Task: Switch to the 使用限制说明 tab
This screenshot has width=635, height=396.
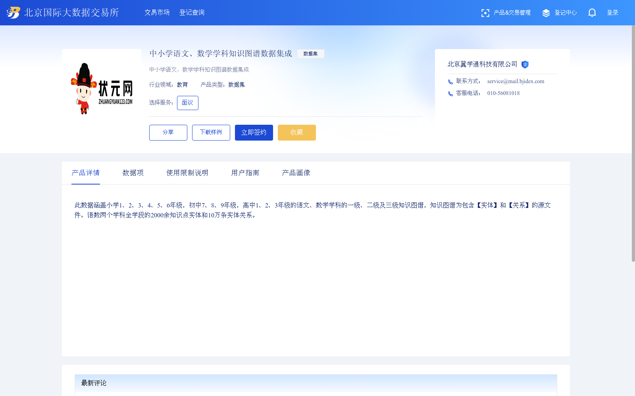Action: (187, 173)
